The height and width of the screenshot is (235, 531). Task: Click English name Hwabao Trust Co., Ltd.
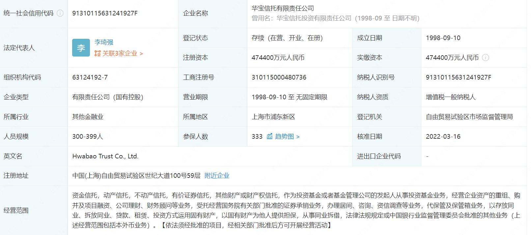coord(105,156)
